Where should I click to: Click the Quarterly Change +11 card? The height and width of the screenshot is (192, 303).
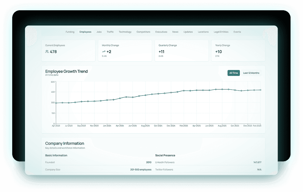[181, 50]
